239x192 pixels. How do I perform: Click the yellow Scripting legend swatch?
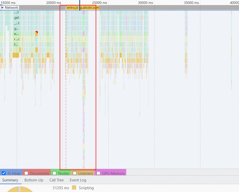click(74, 188)
